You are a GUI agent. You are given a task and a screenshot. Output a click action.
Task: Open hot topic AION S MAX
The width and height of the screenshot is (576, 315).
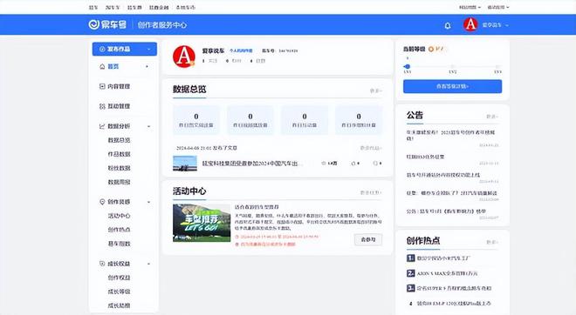pyautogui.click(x=447, y=273)
